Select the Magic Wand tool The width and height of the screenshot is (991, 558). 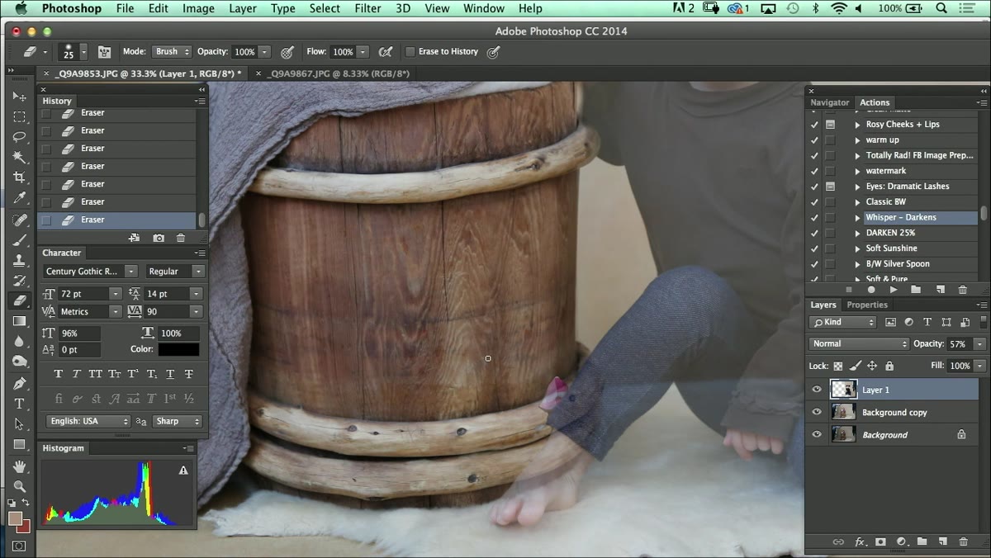click(x=20, y=157)
